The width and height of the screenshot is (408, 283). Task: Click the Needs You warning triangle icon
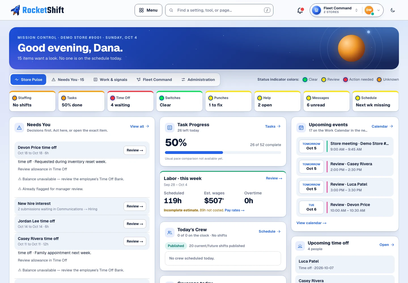click(19, 128)
